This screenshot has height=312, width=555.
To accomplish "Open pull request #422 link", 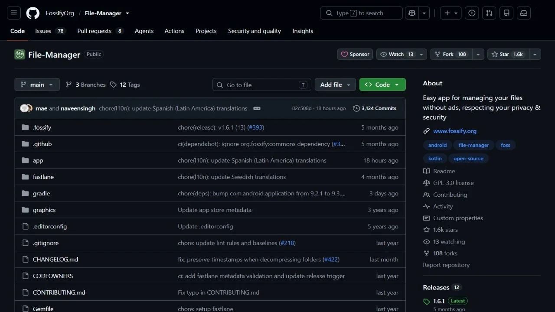I will 331,259.
